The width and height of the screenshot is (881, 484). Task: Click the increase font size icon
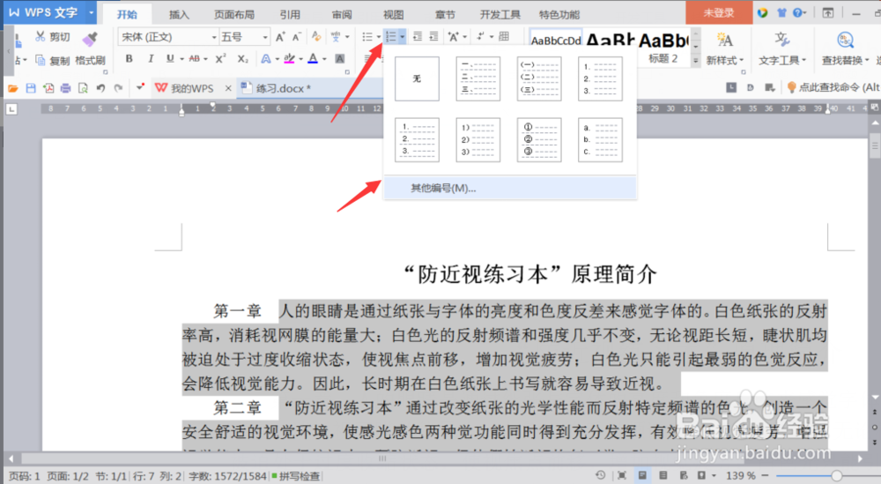click(x=280, y=37)
